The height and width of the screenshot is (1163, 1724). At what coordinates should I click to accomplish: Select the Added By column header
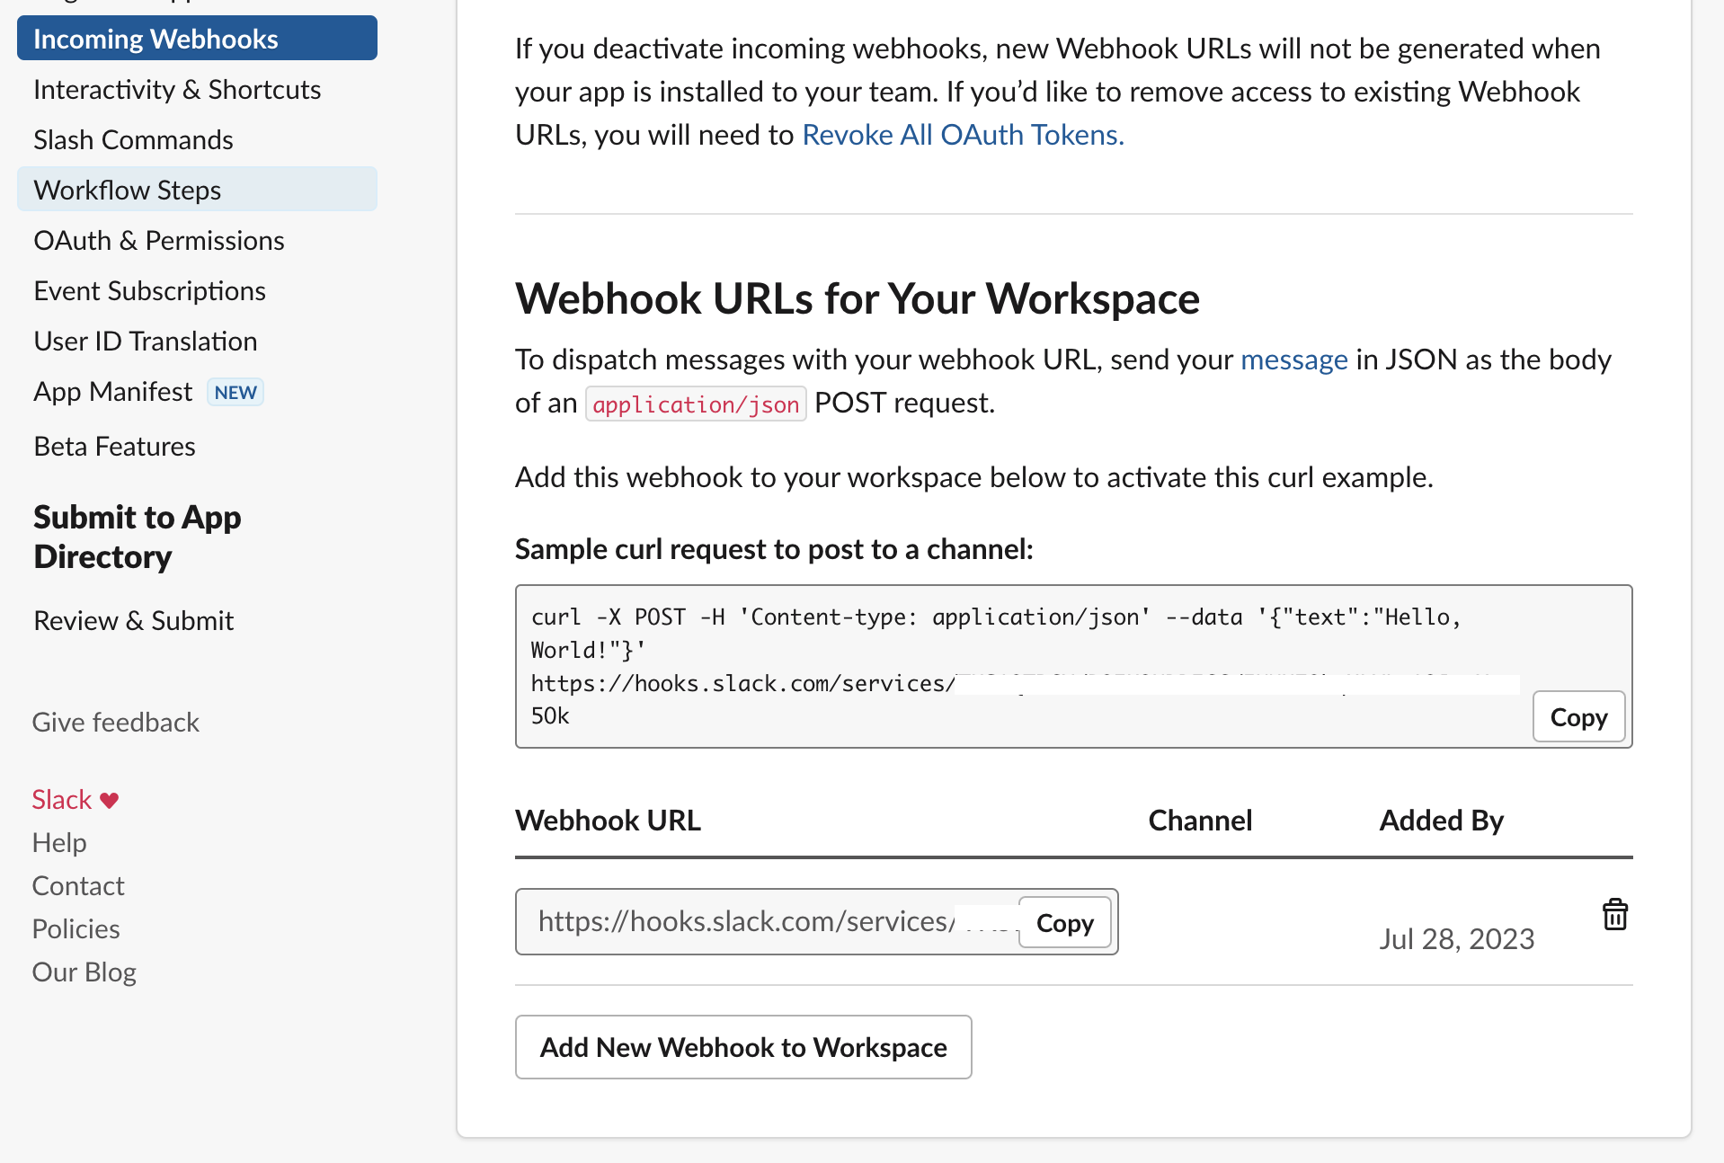pyautogui.click(x=1441, y=821)
